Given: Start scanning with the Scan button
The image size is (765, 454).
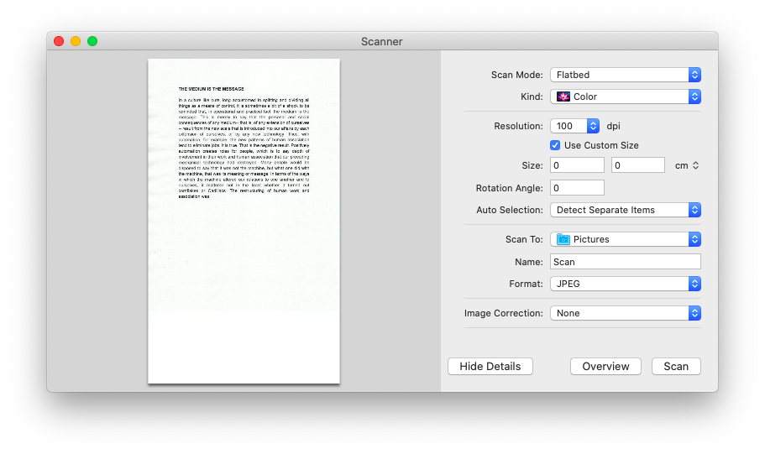Looking at the screenshot, I should click(676, 366).
